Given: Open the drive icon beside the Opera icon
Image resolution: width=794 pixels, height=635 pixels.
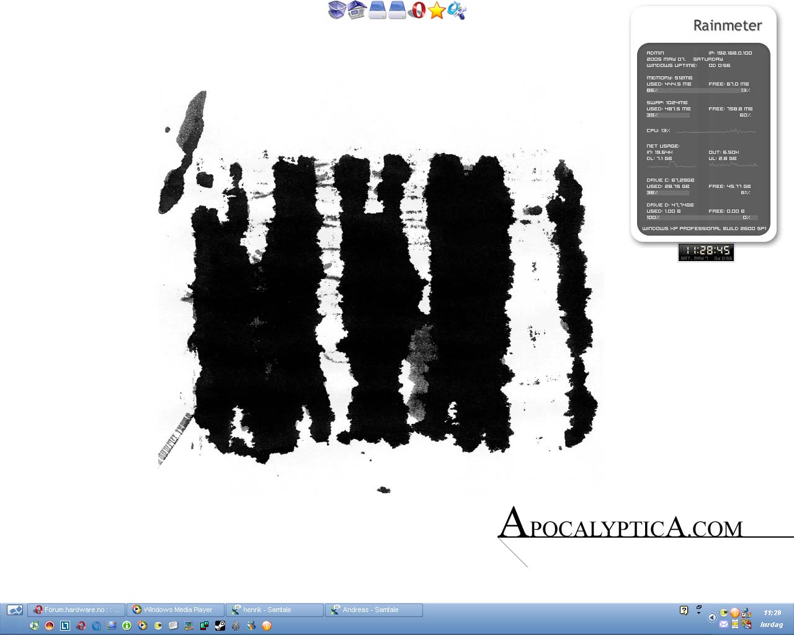Looking at the screenshot, I should 397,10.
